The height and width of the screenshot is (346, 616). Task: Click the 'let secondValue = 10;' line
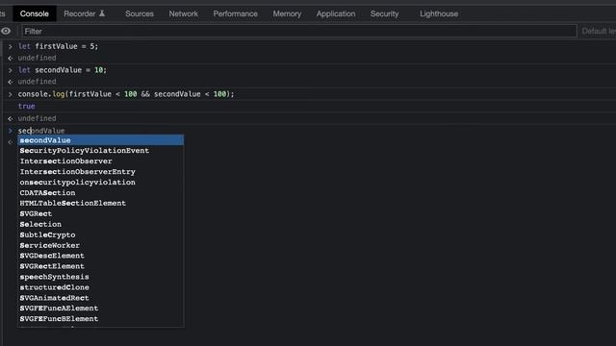coord(62,70)
